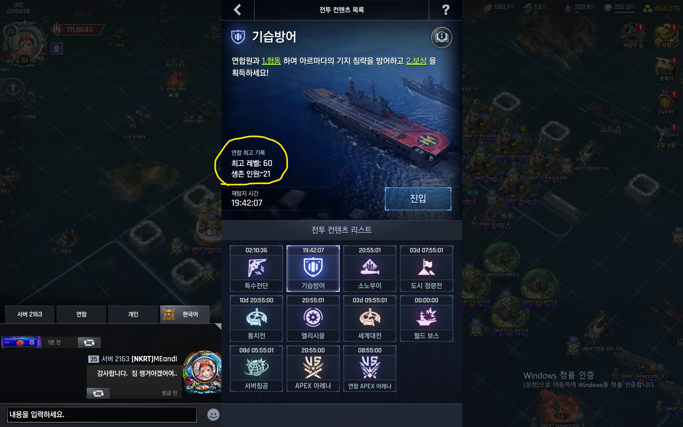Open the emoji picker in chat
Image resolution: width=683 pixels, height=427 pixels.
tap(213, 414)
